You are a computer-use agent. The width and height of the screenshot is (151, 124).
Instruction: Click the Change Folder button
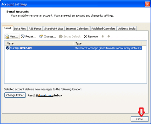pyautogui.click(x=15, y=95)
